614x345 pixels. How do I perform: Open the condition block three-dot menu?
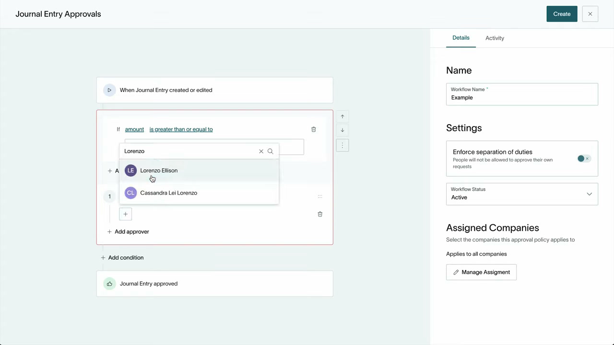point(342,145)
